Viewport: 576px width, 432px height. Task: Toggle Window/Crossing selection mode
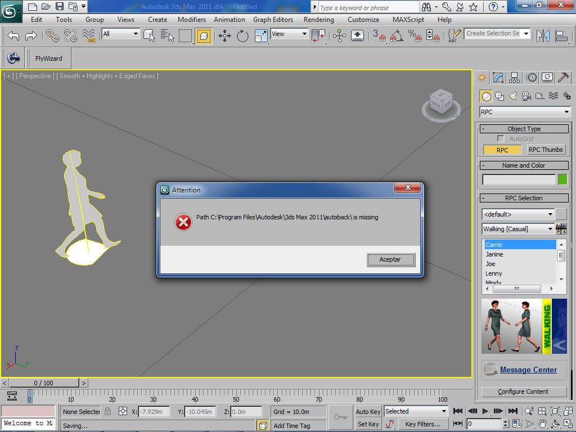point(204,36)
